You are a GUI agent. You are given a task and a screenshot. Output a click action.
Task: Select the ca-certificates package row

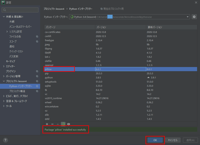(120, 32)
